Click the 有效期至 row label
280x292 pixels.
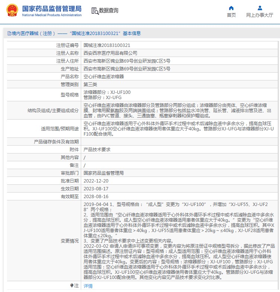pyautogui.click(x=70, y=197)
